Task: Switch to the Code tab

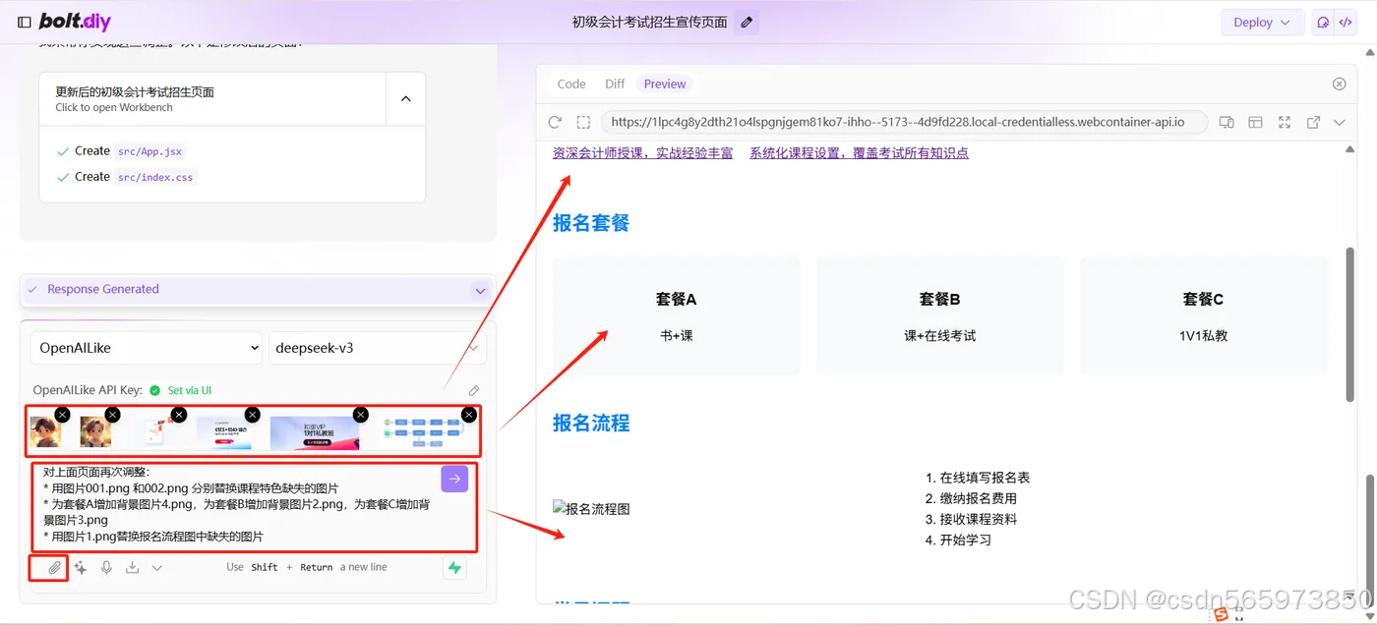Action: click(x=571, y=84)
